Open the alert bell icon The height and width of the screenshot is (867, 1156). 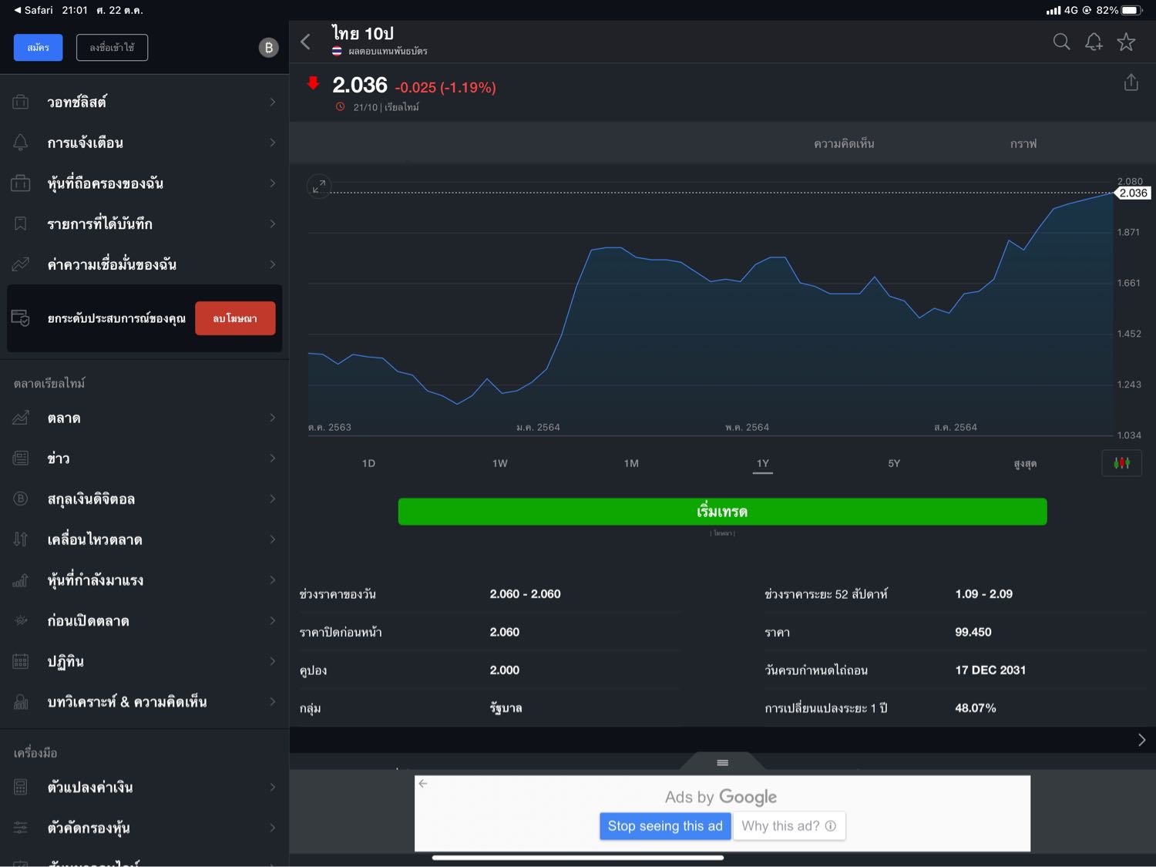tap(1094, 42)
